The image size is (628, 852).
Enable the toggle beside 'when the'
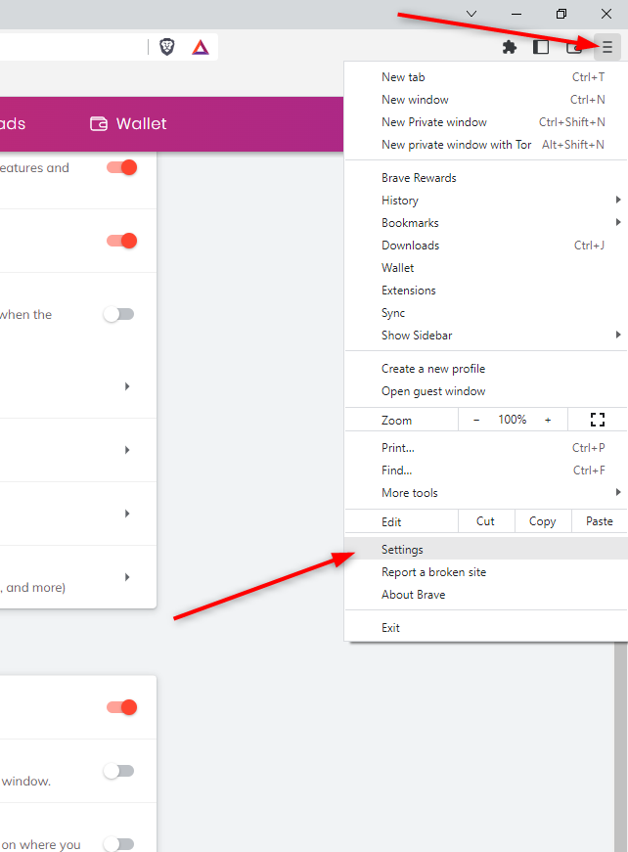[119, 314]
